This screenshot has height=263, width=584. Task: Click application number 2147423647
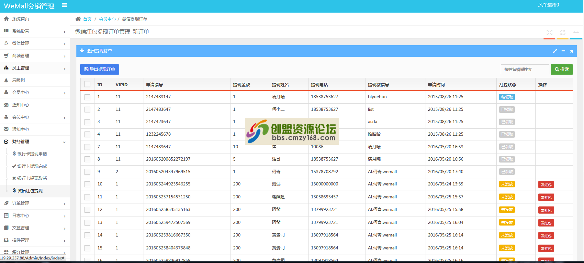click(158, 121)
